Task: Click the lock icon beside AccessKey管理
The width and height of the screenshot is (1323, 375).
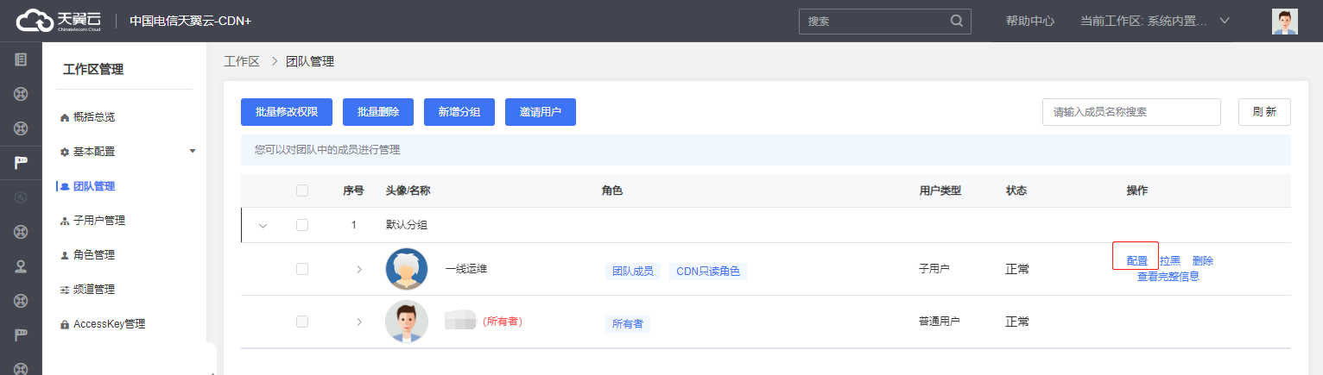Action: tap(65, 325)
